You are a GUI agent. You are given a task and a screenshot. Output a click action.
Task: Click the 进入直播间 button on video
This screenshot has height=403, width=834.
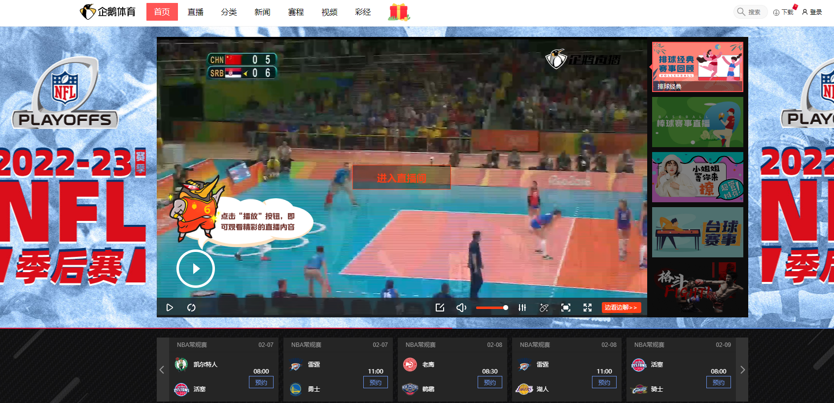coord(401,178)
